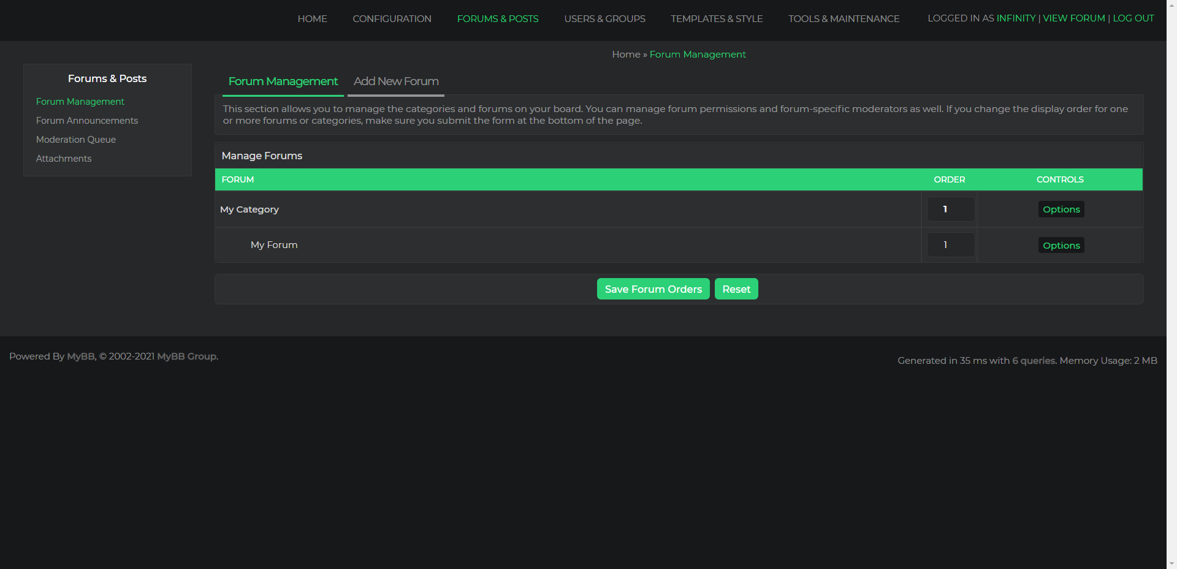Click the order field for My Category
The height and width of the screenshot is (569, 1177).
click(x=950, y=209)
